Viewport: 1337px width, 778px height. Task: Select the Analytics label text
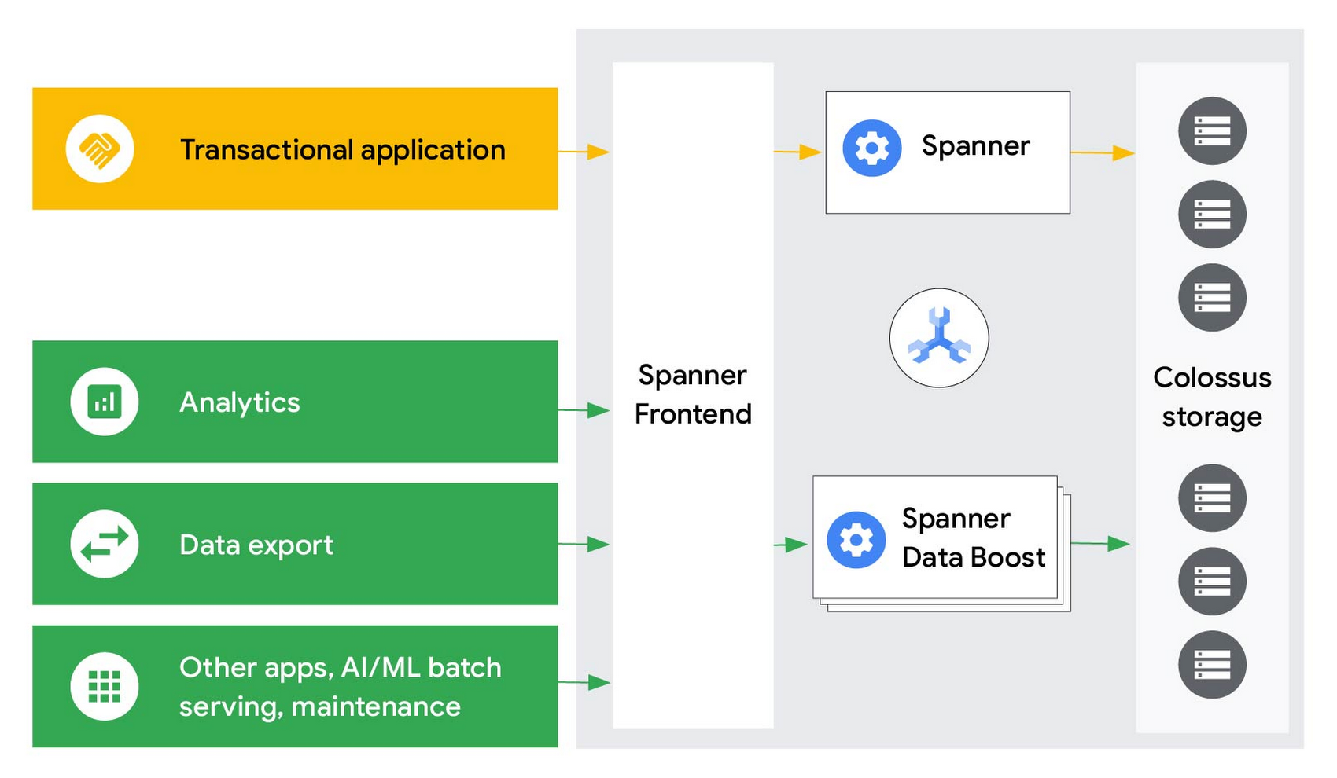(240, 402)
